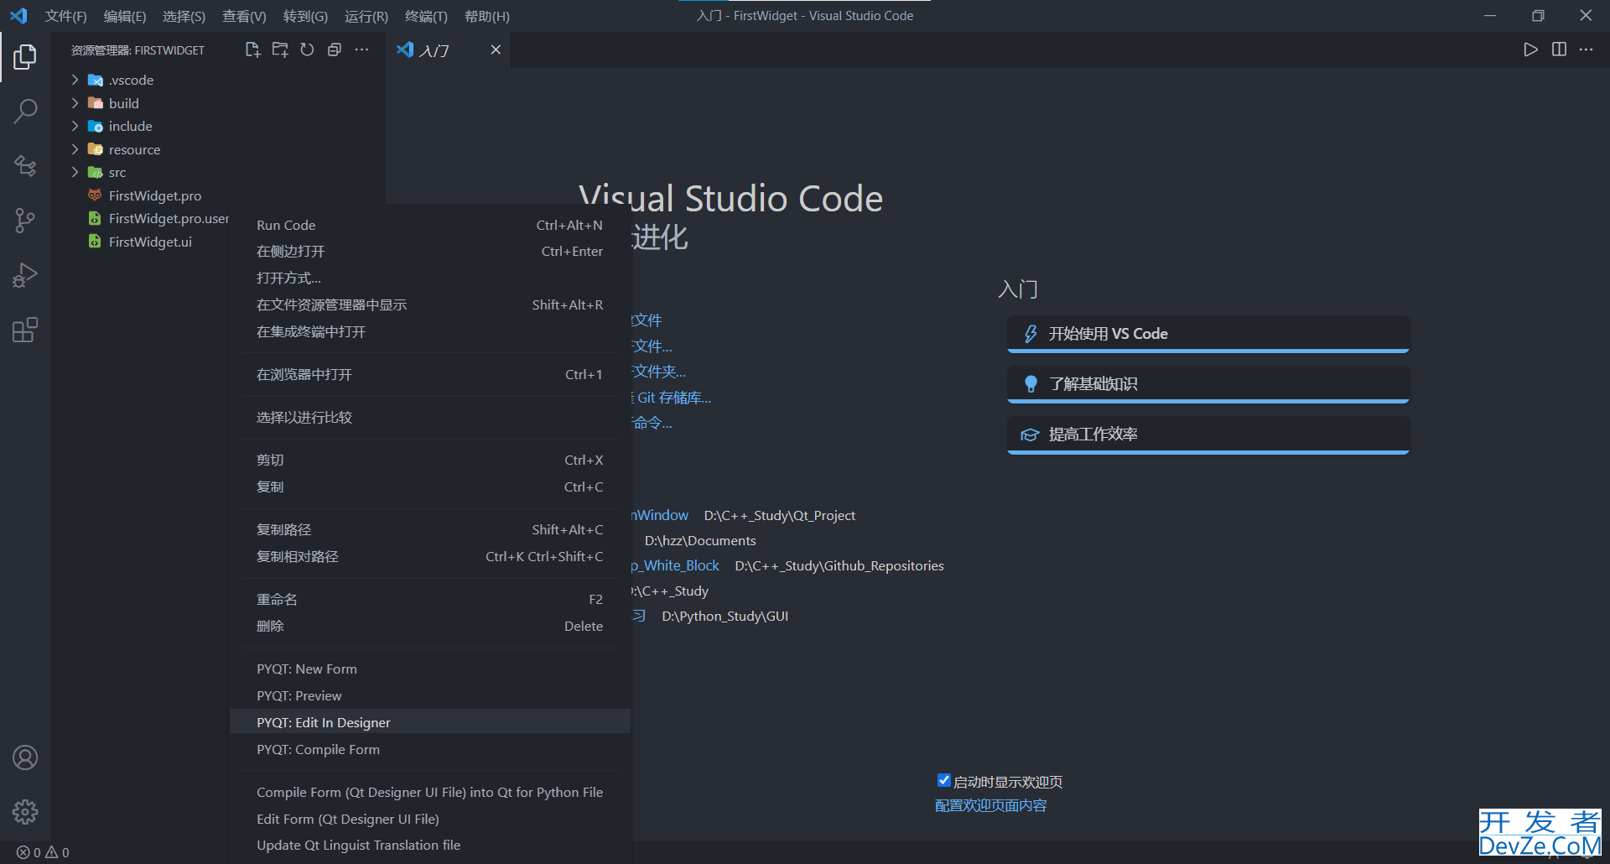
Task: Choose 在文件资源管理器中显示 entry
Action: point(429,304)
